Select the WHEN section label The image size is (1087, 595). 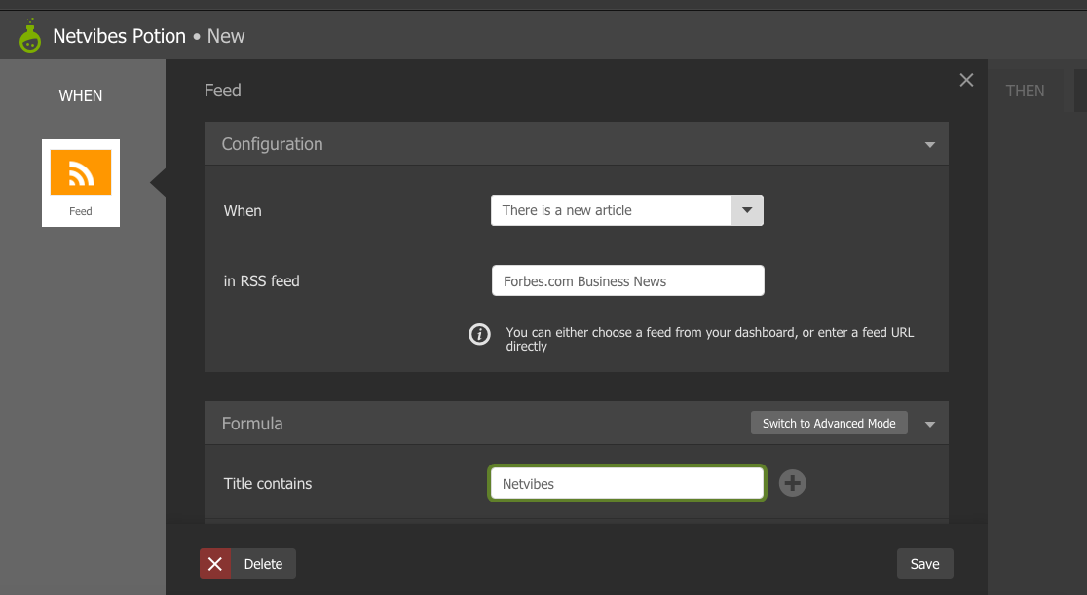81,95
